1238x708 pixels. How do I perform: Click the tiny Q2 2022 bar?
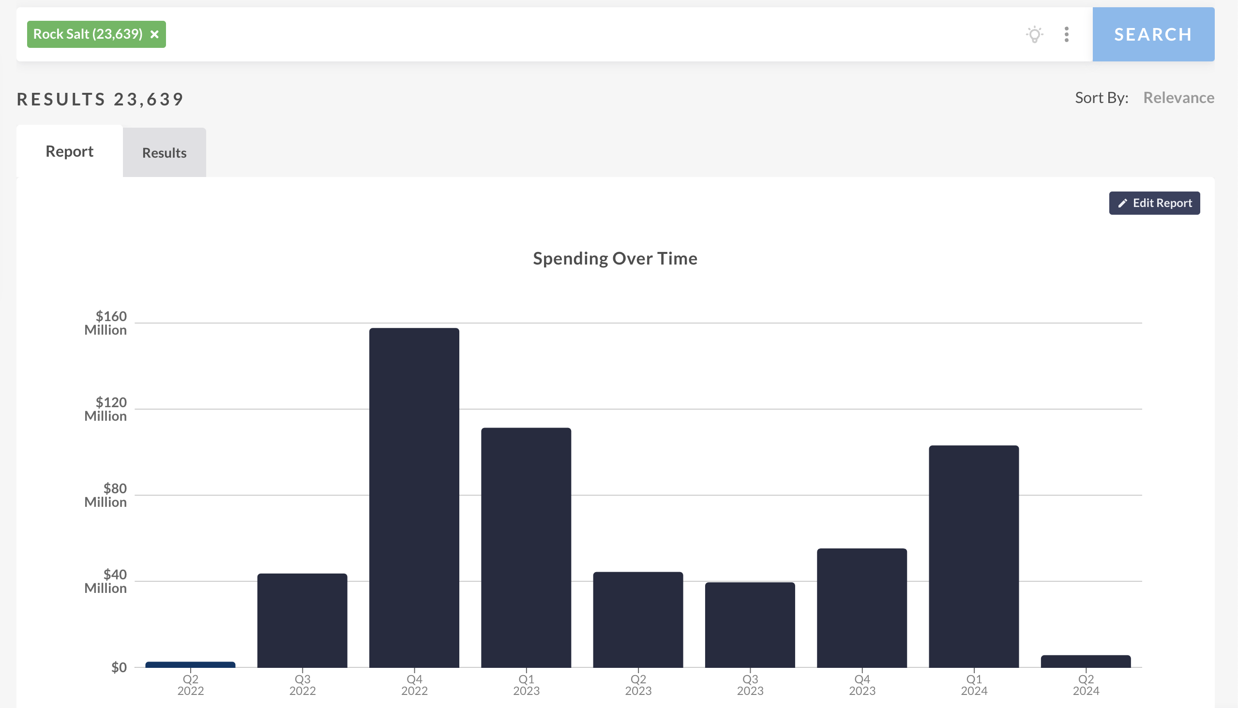point(190,664)
